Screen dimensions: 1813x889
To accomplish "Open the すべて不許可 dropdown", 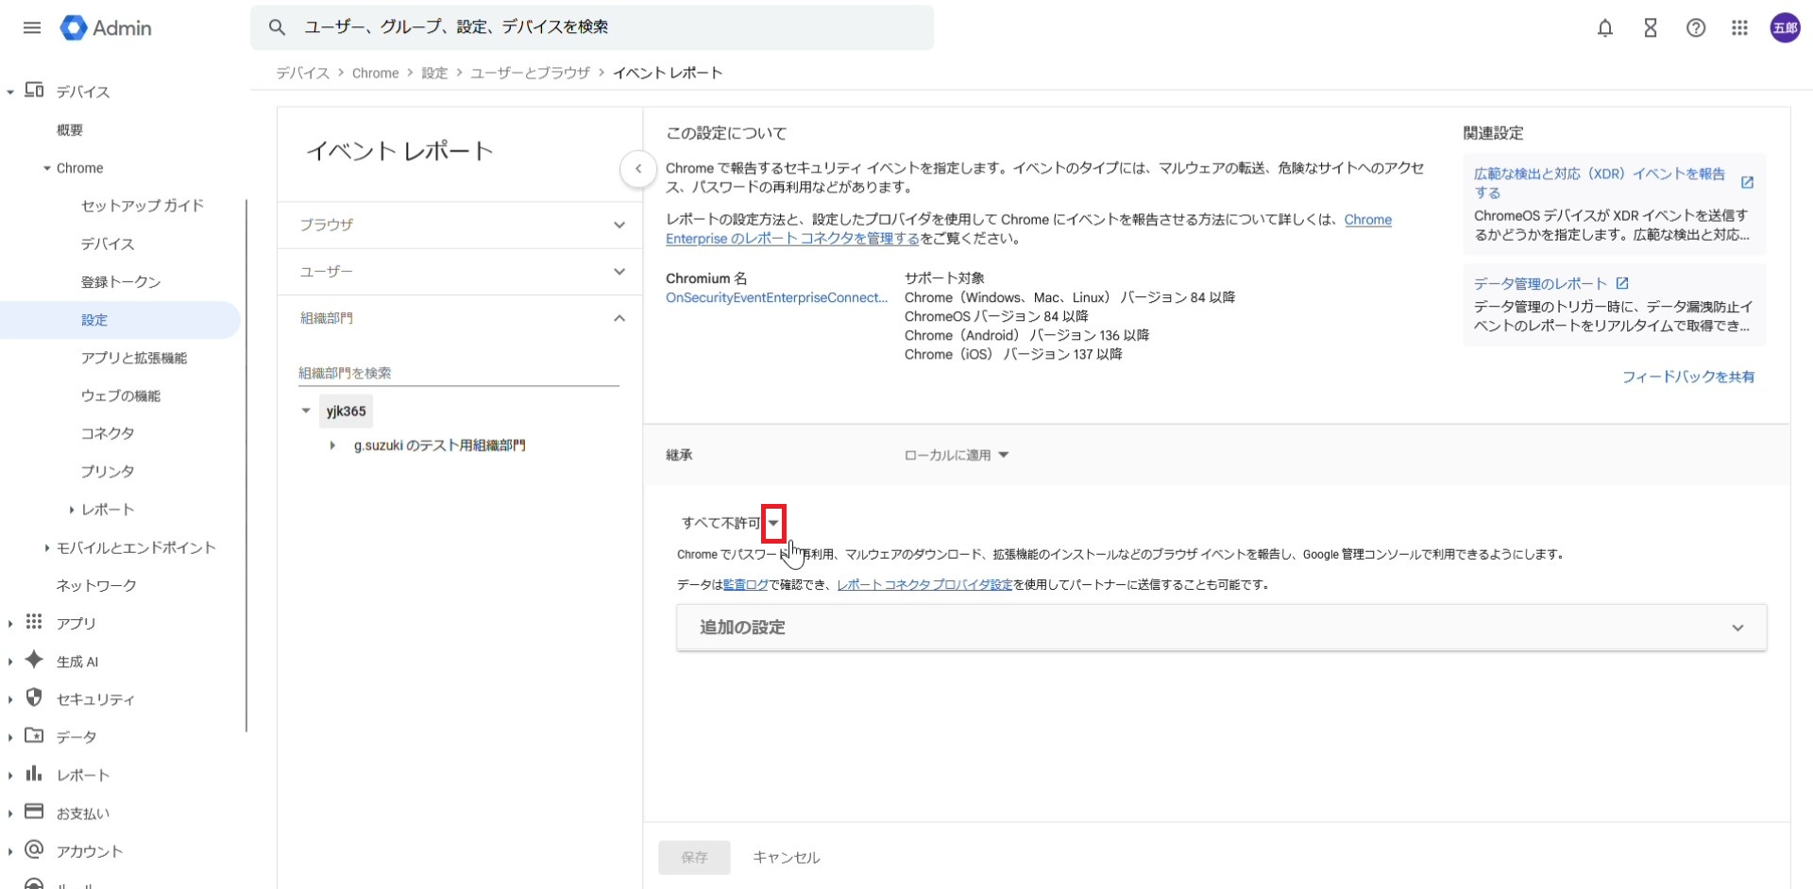I will coord(773,523).
